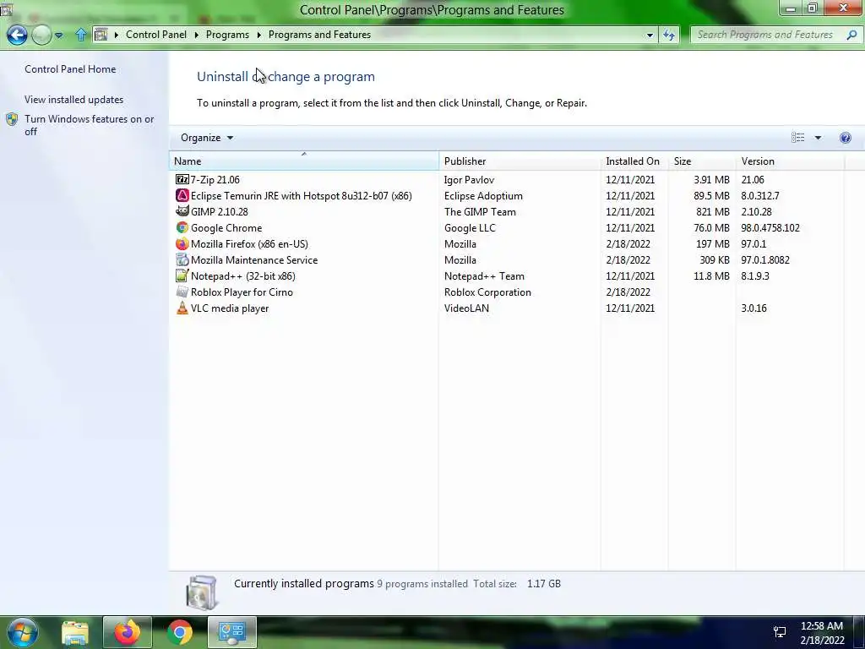Viewport: 865px width, 649px height.
Task: Click the Roblox Player for Cirno icon
Action: click(182, 292)
